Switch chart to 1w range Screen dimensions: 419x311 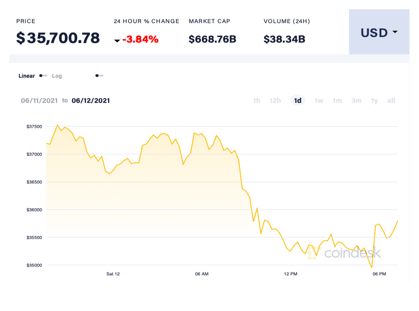[x=319, y=100]
